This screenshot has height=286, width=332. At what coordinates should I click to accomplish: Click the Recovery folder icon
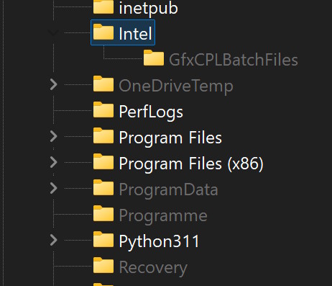pyautogui.click(x=103, y=265)
